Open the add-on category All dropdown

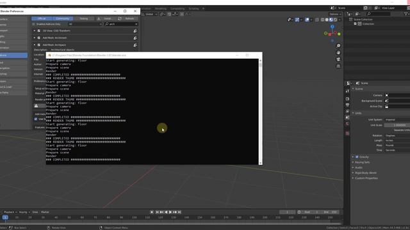[85, 24]
